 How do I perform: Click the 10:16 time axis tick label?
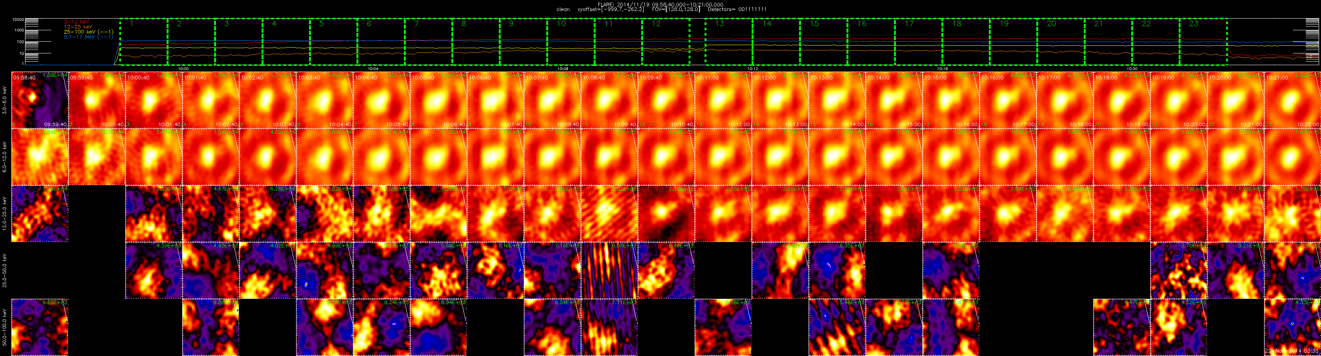pyautogui.click(x=942, y=69)
